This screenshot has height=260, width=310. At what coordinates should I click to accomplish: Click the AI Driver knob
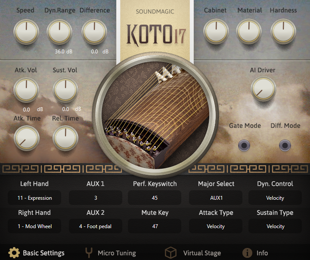[x=263, y=89]
